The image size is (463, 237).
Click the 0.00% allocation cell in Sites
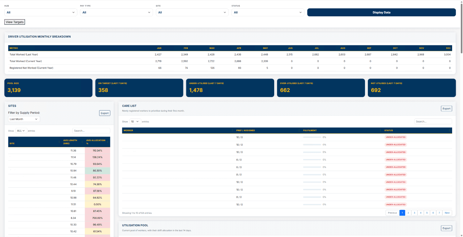click(x=98, y=204)
